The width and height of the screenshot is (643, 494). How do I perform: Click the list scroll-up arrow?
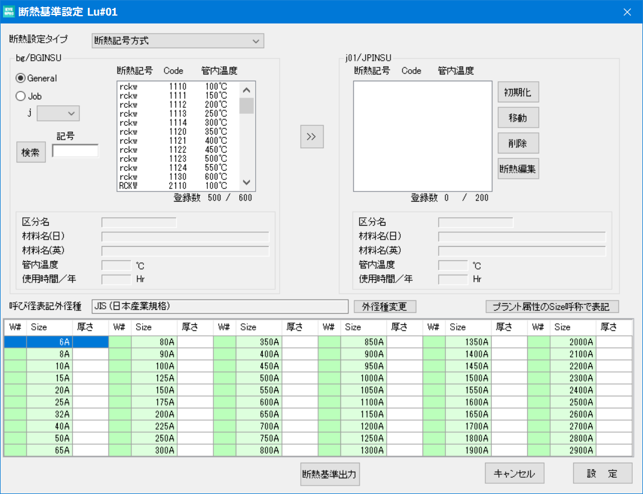(x=246, y=90)
